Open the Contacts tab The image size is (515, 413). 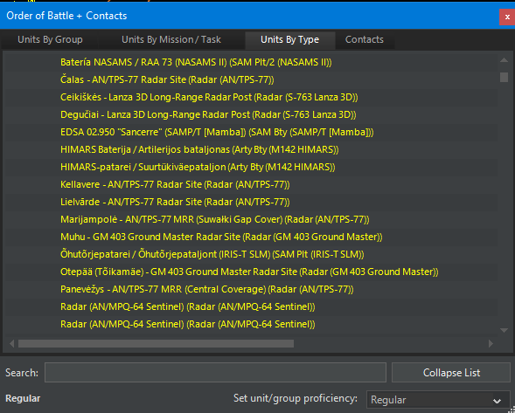coord(365,39)
